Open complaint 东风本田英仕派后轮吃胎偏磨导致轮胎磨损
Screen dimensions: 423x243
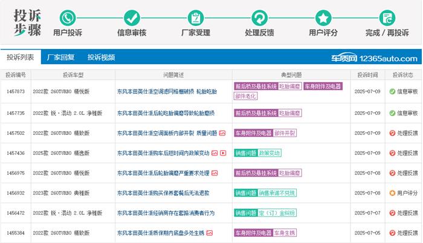point(166,113)
